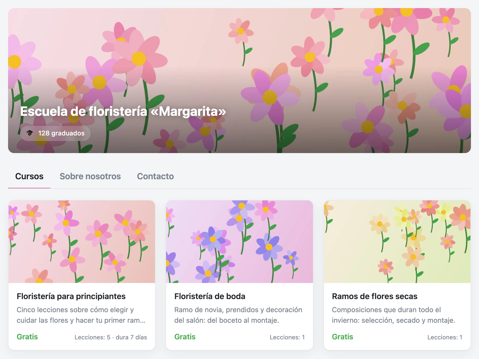
Task: Open the Ramos de flores secas thumbnail
Action: click(397, 242)
